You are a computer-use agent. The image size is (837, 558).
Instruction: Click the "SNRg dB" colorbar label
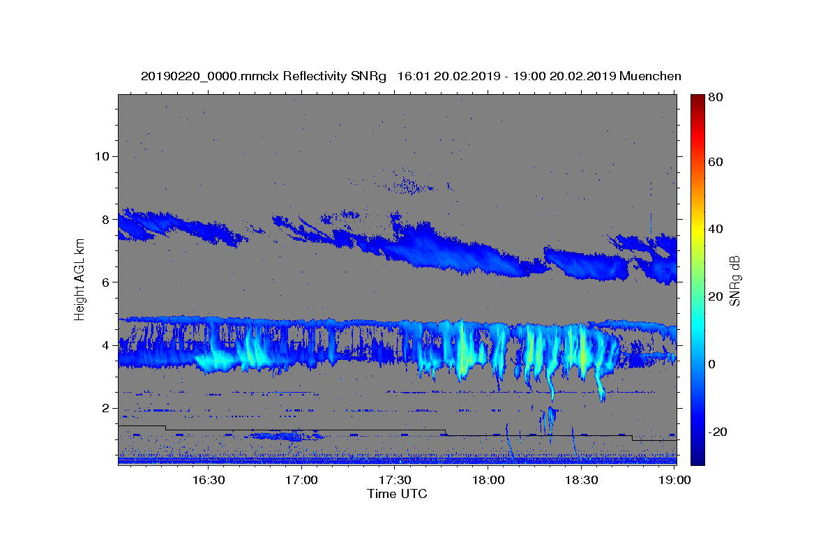coord(734,280)
